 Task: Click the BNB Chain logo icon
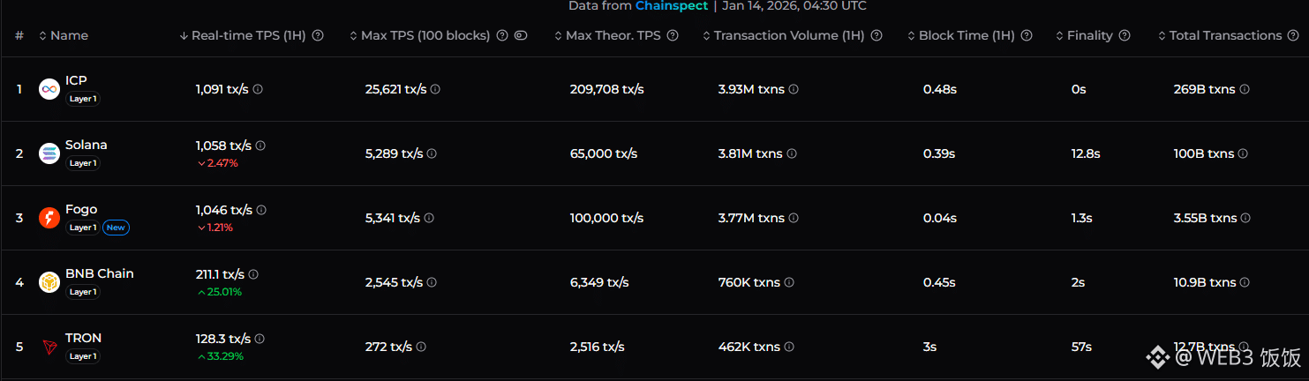(x=49, y=282)
